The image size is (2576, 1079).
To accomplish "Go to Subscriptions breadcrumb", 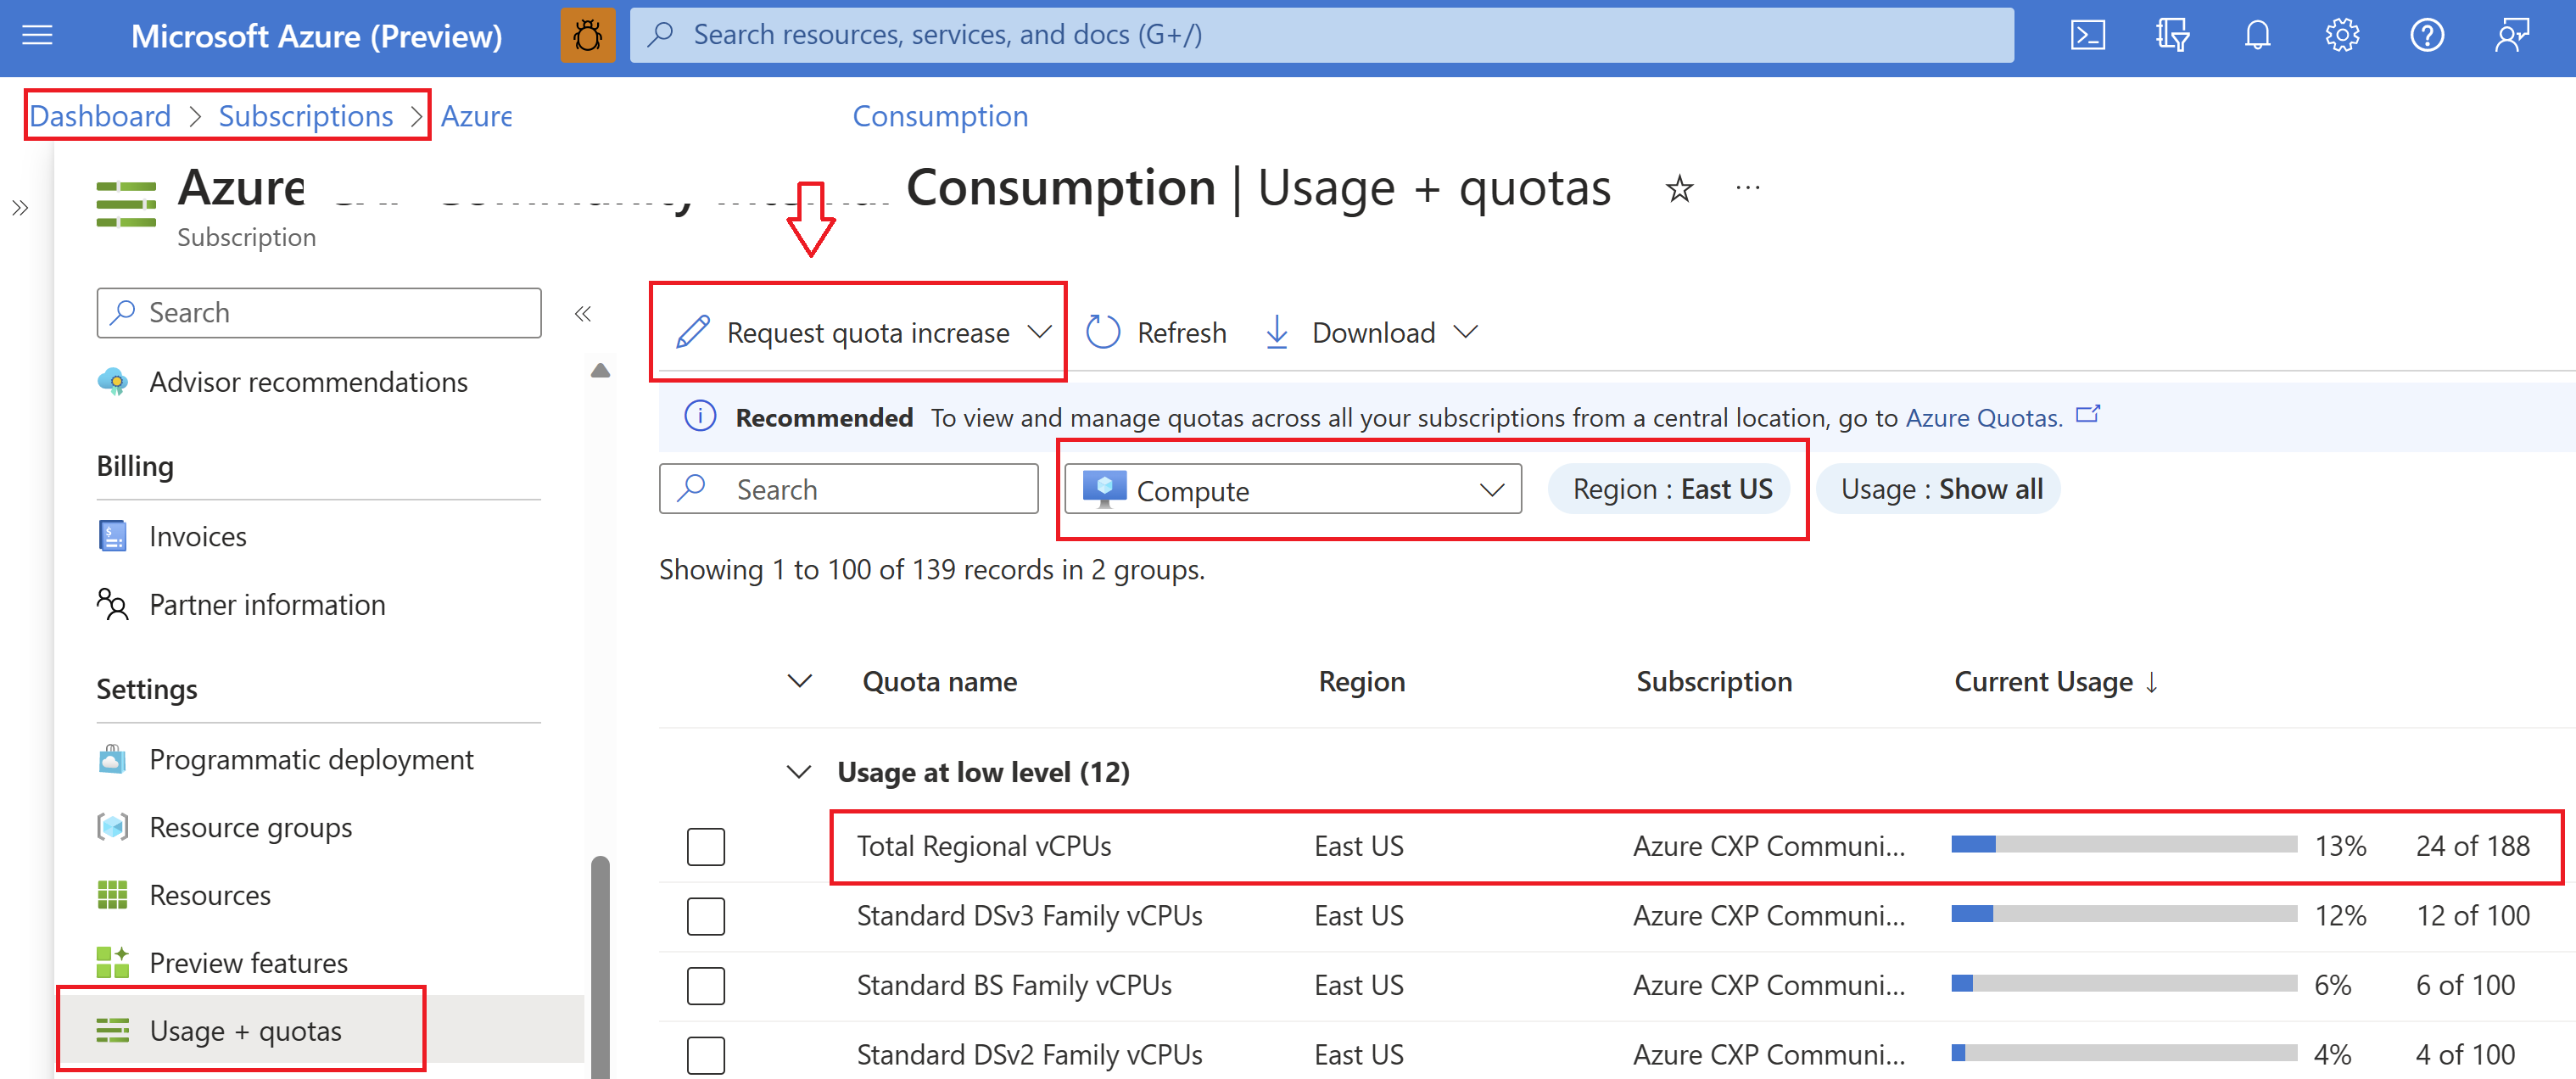I will [x=306, y=116].
